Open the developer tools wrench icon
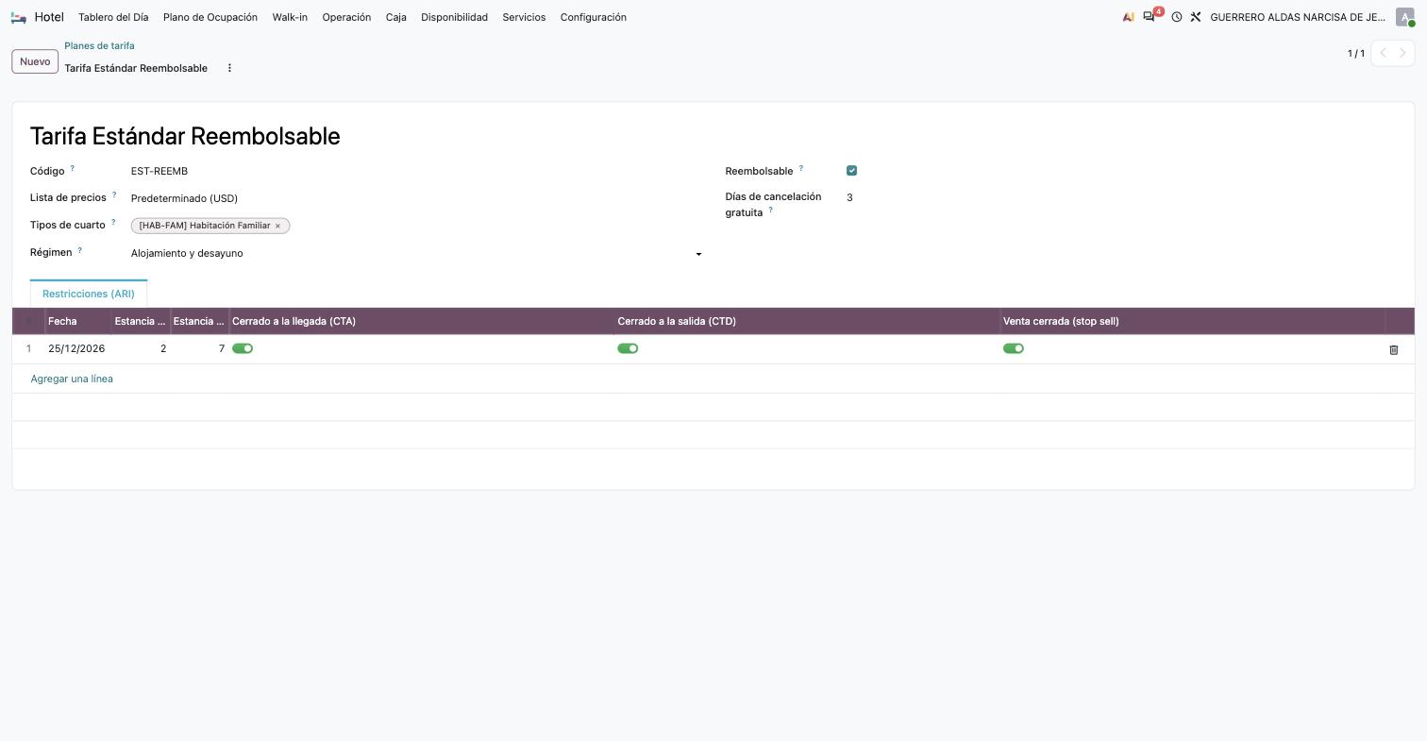1427x741 pixels. (x=1196, y=17)
